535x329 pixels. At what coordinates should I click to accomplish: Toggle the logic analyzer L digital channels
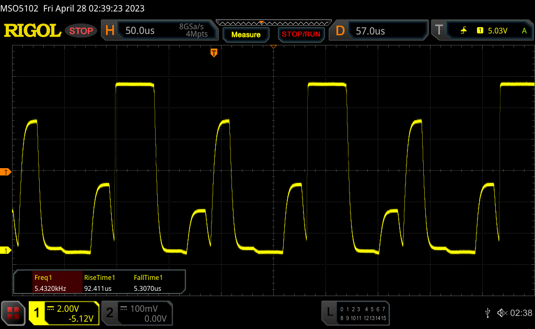[x=356, y=313]
